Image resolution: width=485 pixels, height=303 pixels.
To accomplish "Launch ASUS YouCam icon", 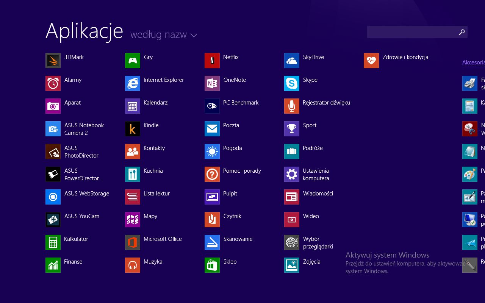I will coord(53,220).
